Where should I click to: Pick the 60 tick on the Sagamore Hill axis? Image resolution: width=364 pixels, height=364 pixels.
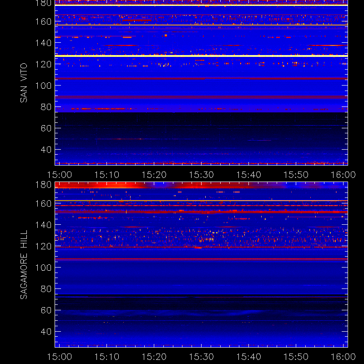tap(46, 310)
